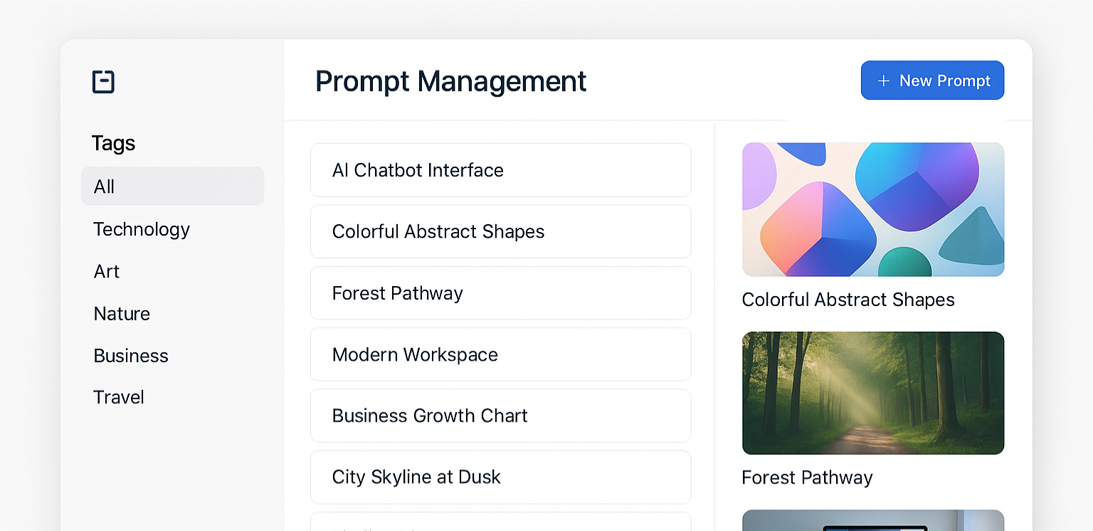Select the All tag filter
The height and width of the screenshot is (531, 1093).
173,186
